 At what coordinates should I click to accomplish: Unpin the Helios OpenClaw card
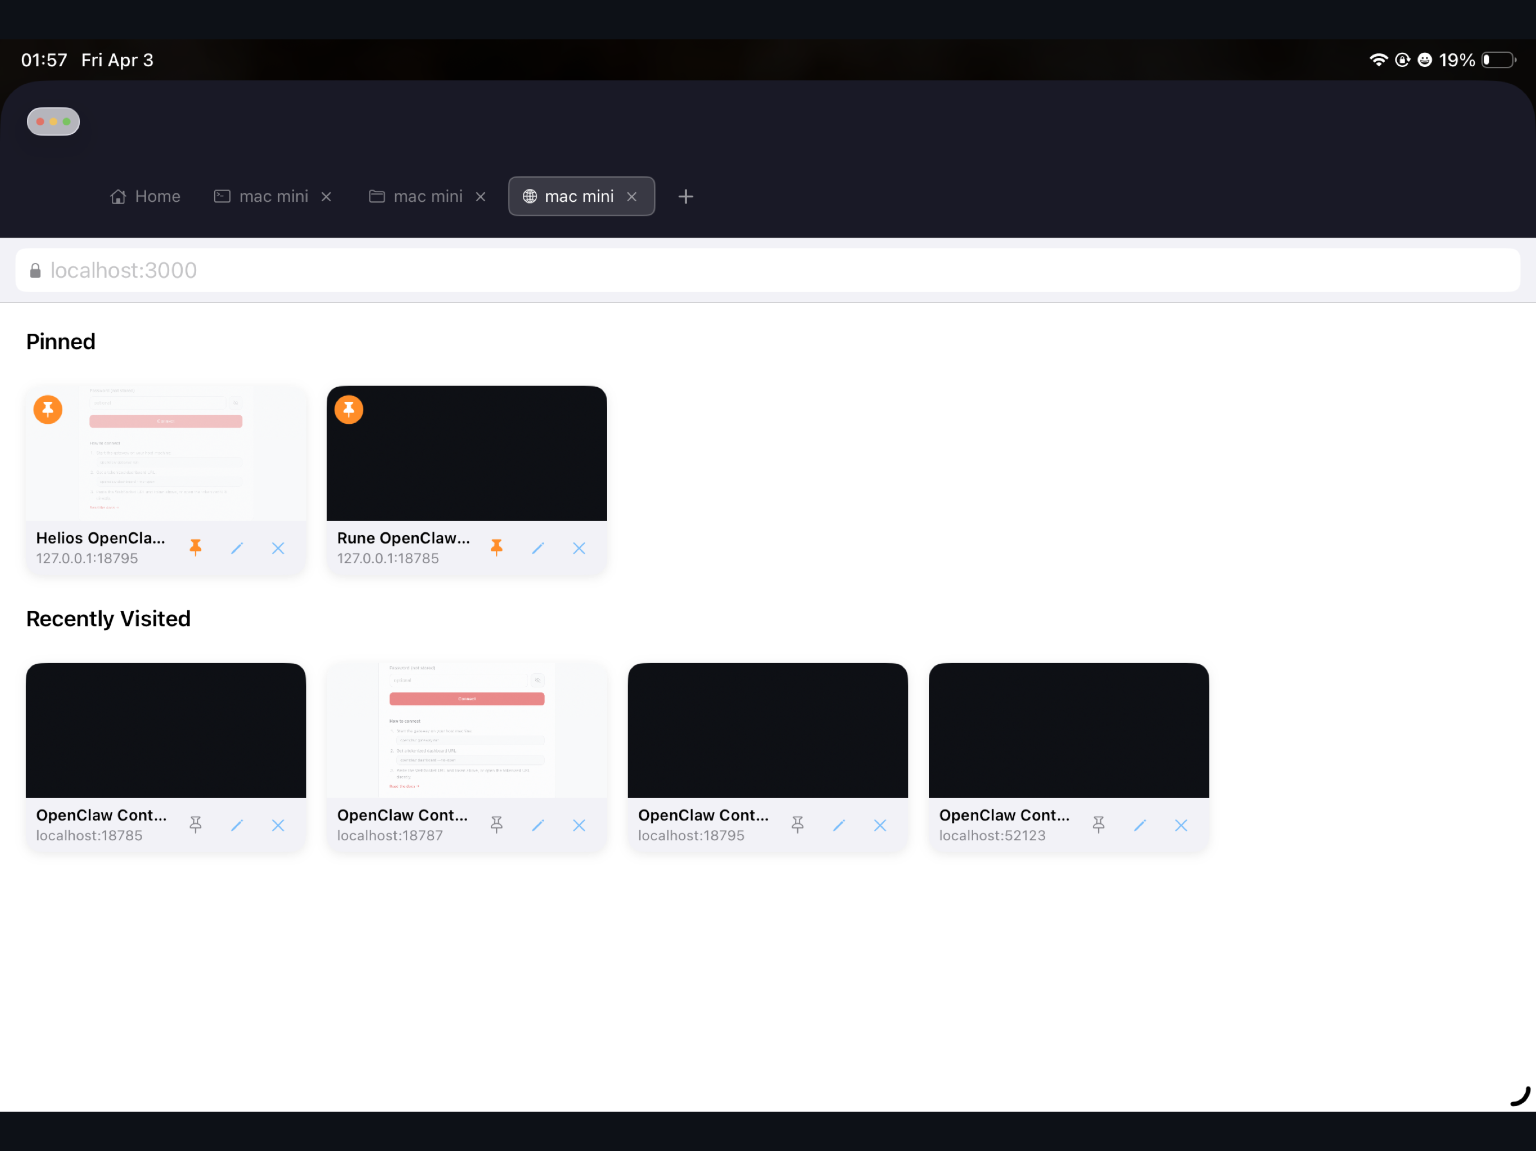[x=196, y=548]
